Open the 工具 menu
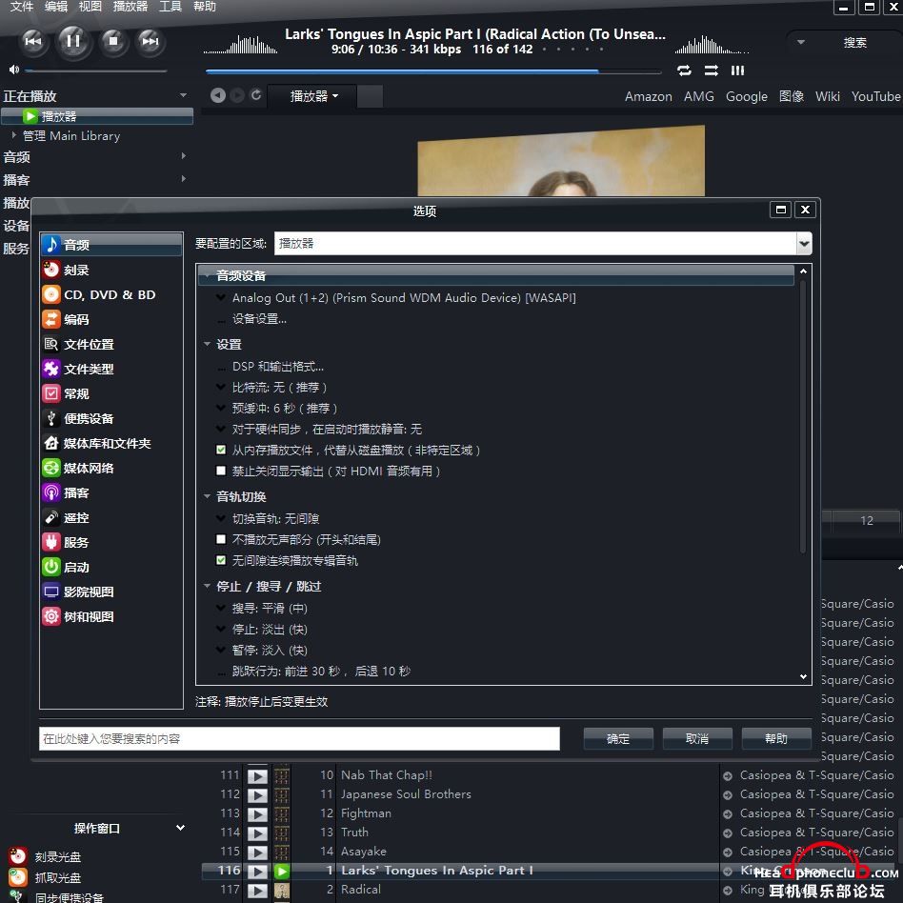 coord(171,7)
